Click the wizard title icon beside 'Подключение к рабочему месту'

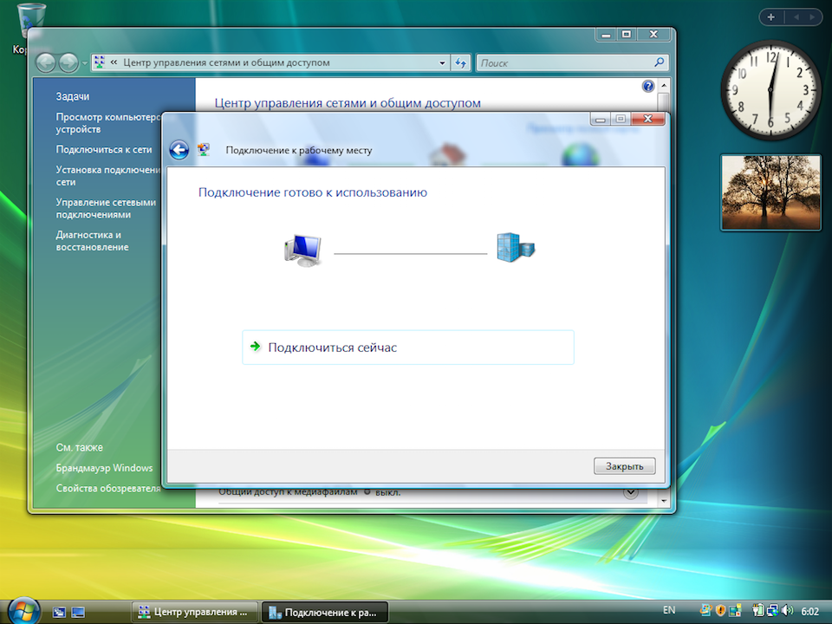tap(204, 150)
